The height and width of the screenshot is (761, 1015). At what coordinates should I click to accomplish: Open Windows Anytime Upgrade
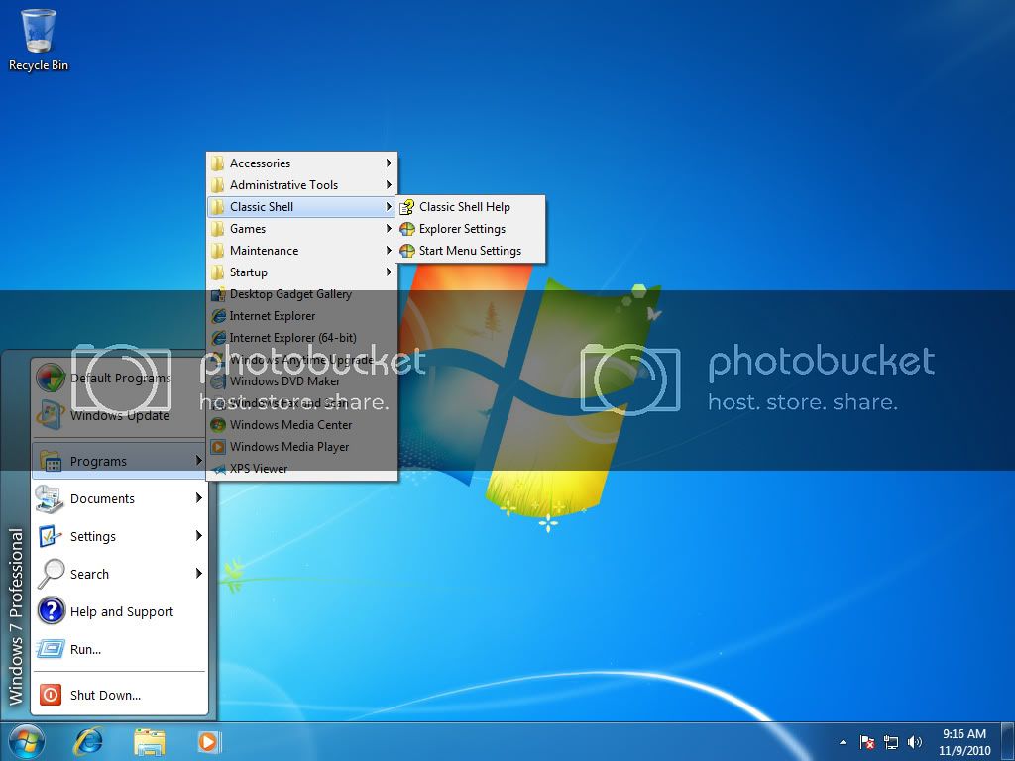301,360
